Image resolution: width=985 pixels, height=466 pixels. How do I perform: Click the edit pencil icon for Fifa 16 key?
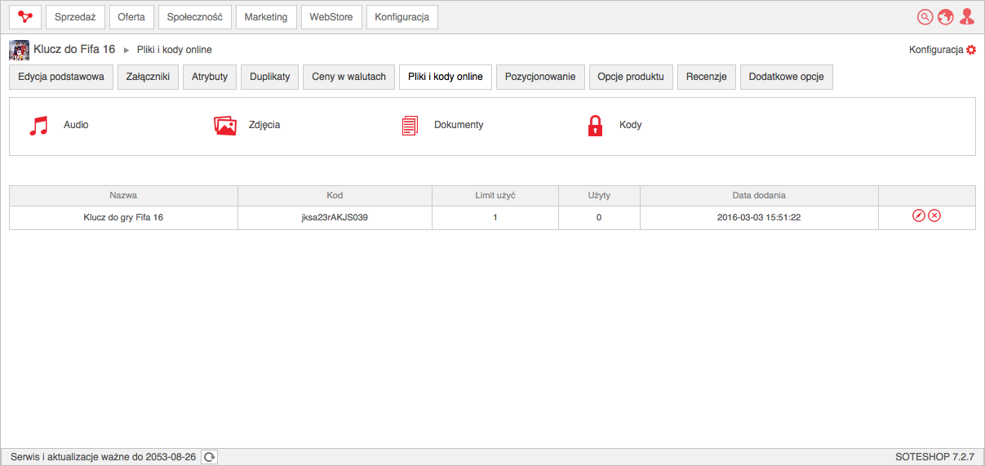(918, 216)
